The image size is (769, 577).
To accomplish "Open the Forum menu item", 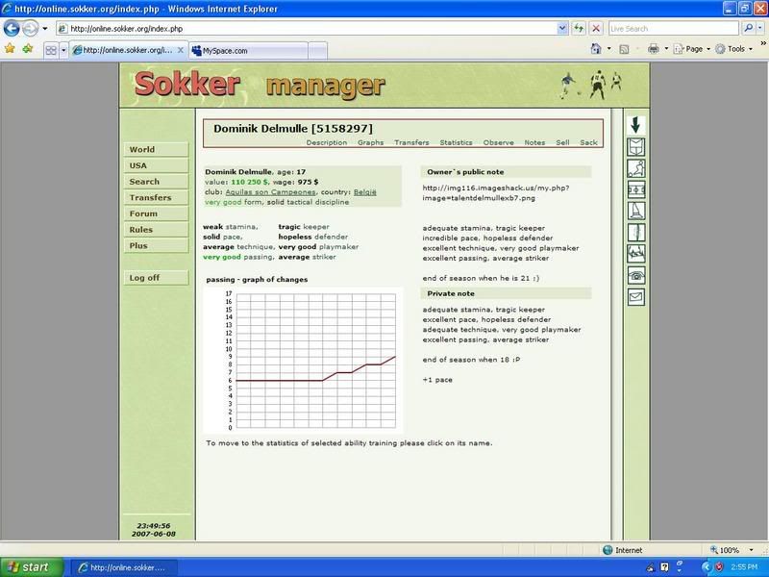I will point(143,213).
